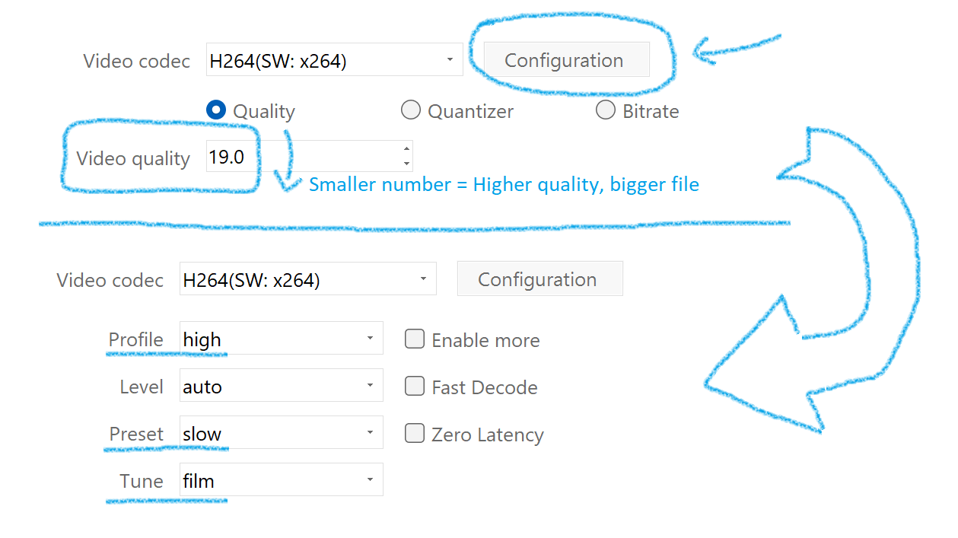Enable the Enable more checkbox
The image size is (958, 538).
point(415,339)
